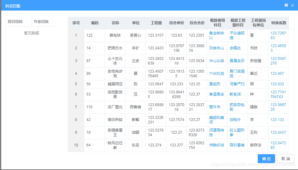The width and height of the screenshot is (298, 170).
Task: Click conversion factor link 123.467
Action: 277,74
